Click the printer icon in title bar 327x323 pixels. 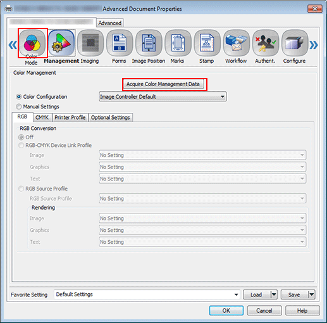point(8,9)
